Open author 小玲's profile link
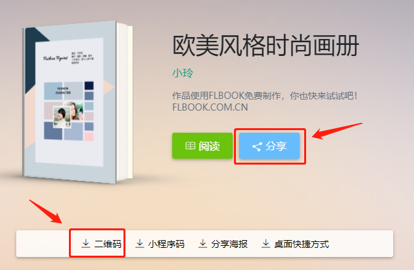Screen dimensions: 414x270 pyautogui.click(x=183, y=73)
